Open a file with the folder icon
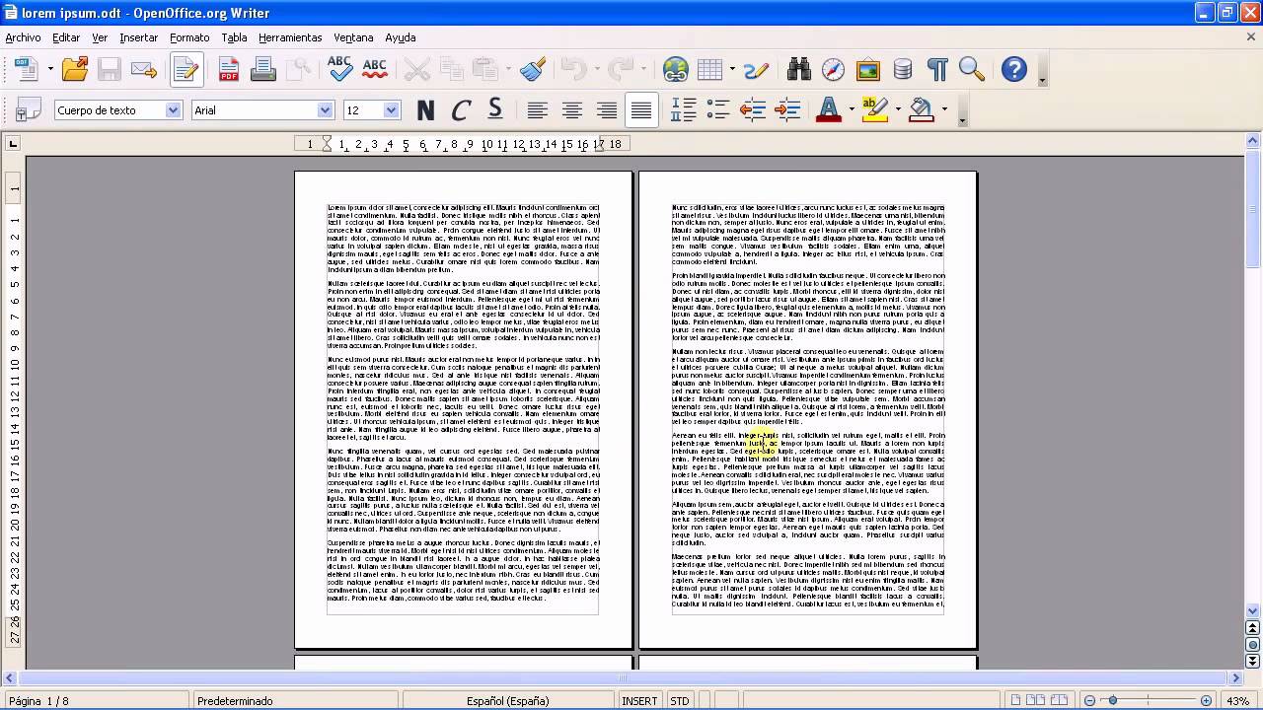The height and width of the screenshot is (710, 1263). pyautogui.click(x=75, y=70)
